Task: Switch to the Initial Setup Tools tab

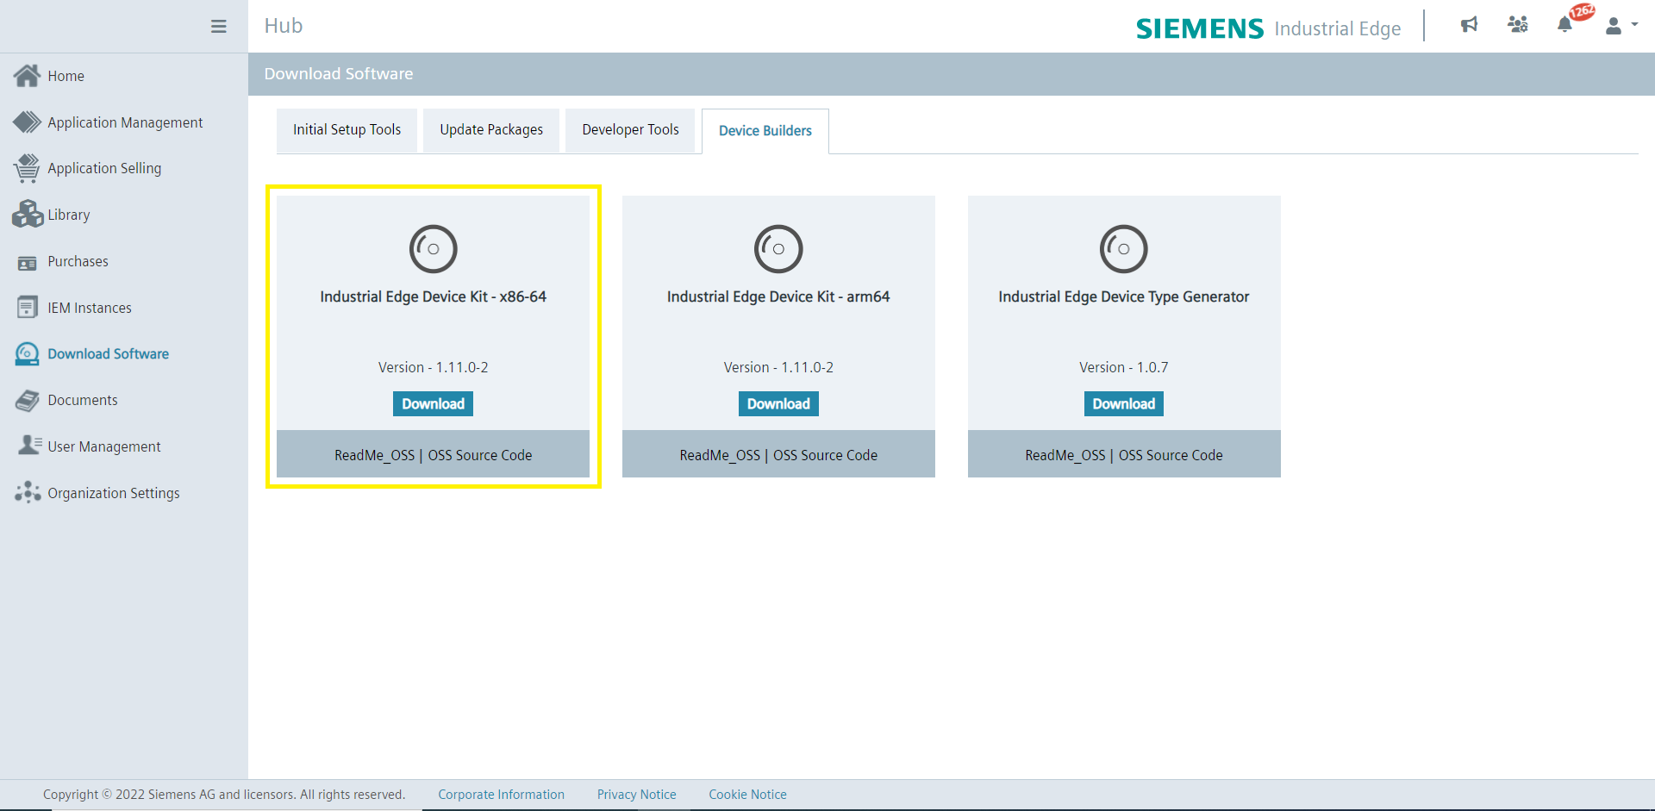Action: [347, 129]
